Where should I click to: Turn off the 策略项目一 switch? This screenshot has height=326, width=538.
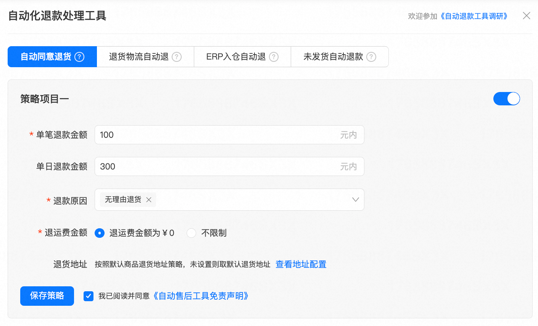tap(506, 99)
